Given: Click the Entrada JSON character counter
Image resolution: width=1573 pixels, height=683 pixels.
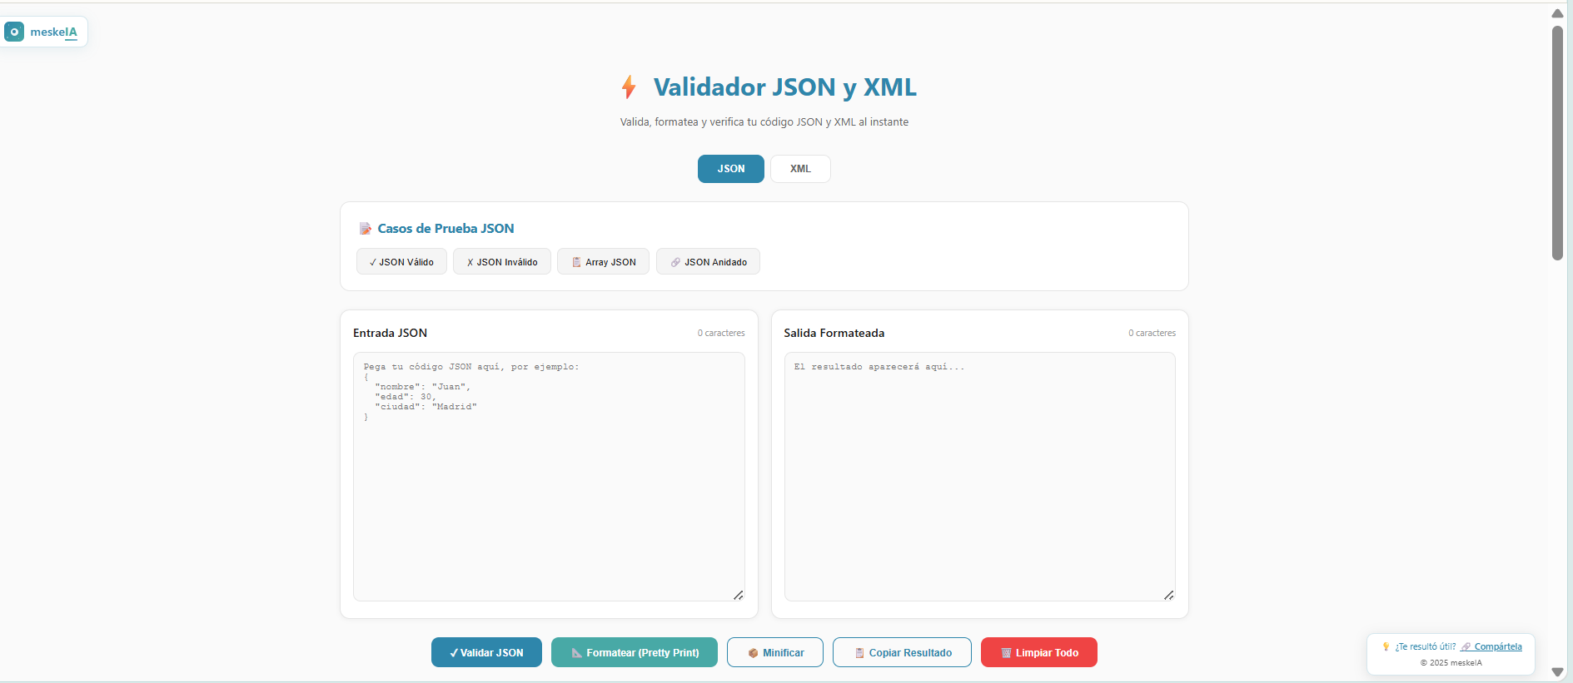Looking at the screenshot, I should click(721, 333).
